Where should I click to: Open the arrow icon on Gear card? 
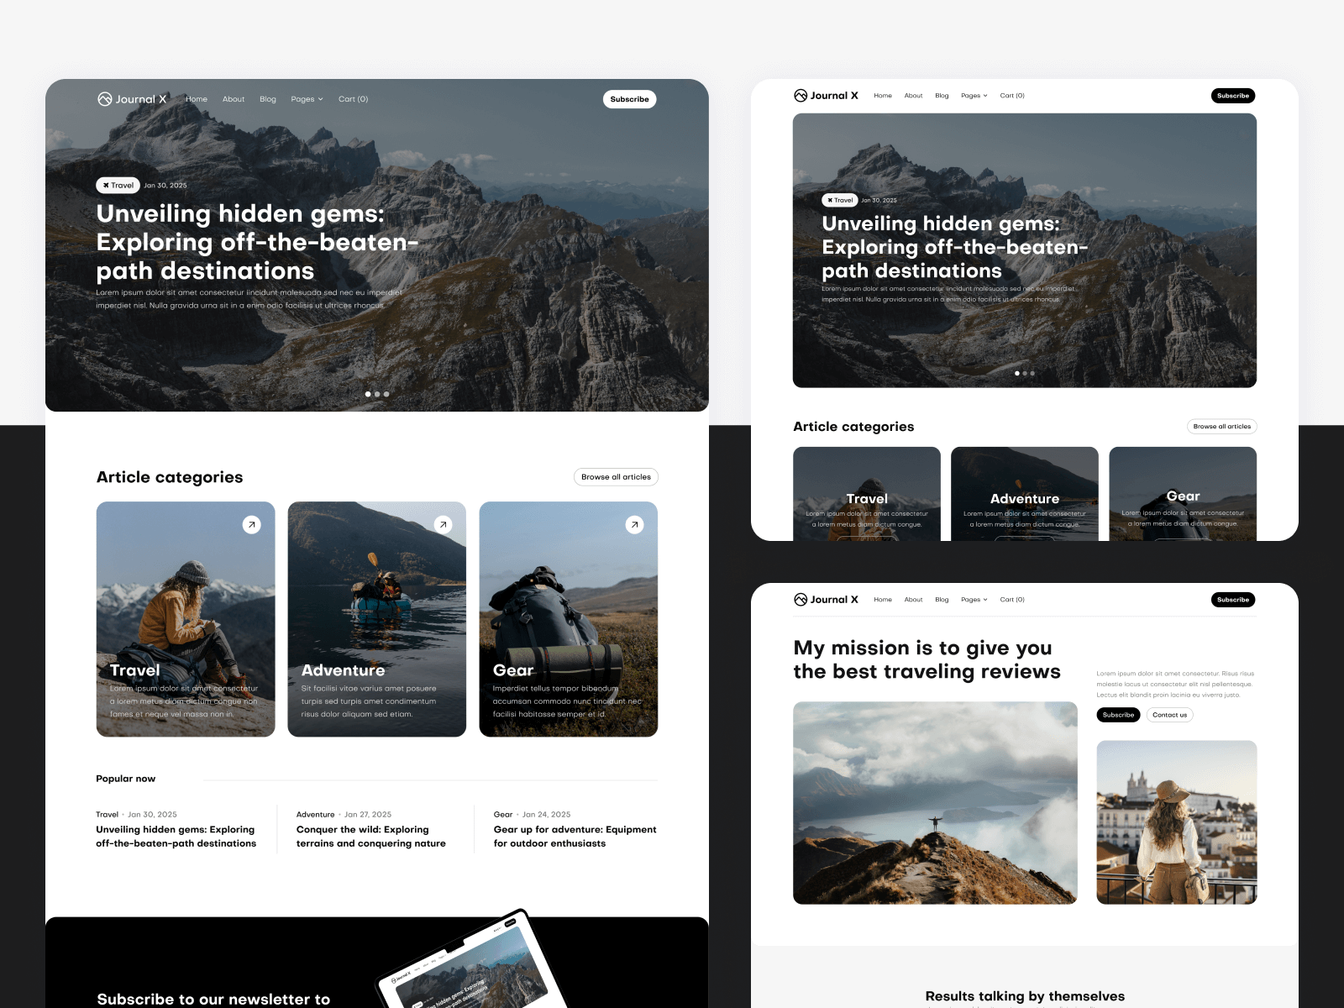pyautogui.click(x=634, y=525)
